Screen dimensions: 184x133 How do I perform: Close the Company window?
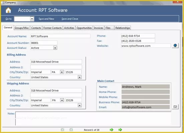(x=177, y=2)
